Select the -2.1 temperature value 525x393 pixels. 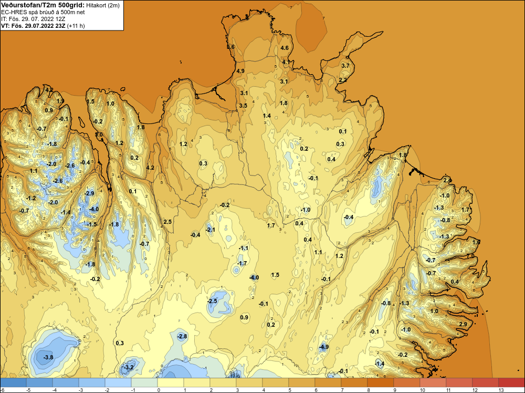(211, 230)
